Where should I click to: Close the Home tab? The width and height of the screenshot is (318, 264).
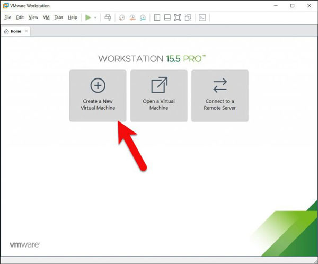tap(26, 31)
